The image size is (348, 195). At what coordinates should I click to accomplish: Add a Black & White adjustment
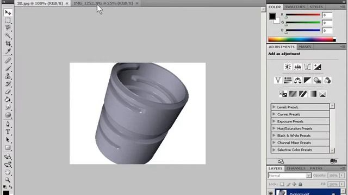point(307,80)
